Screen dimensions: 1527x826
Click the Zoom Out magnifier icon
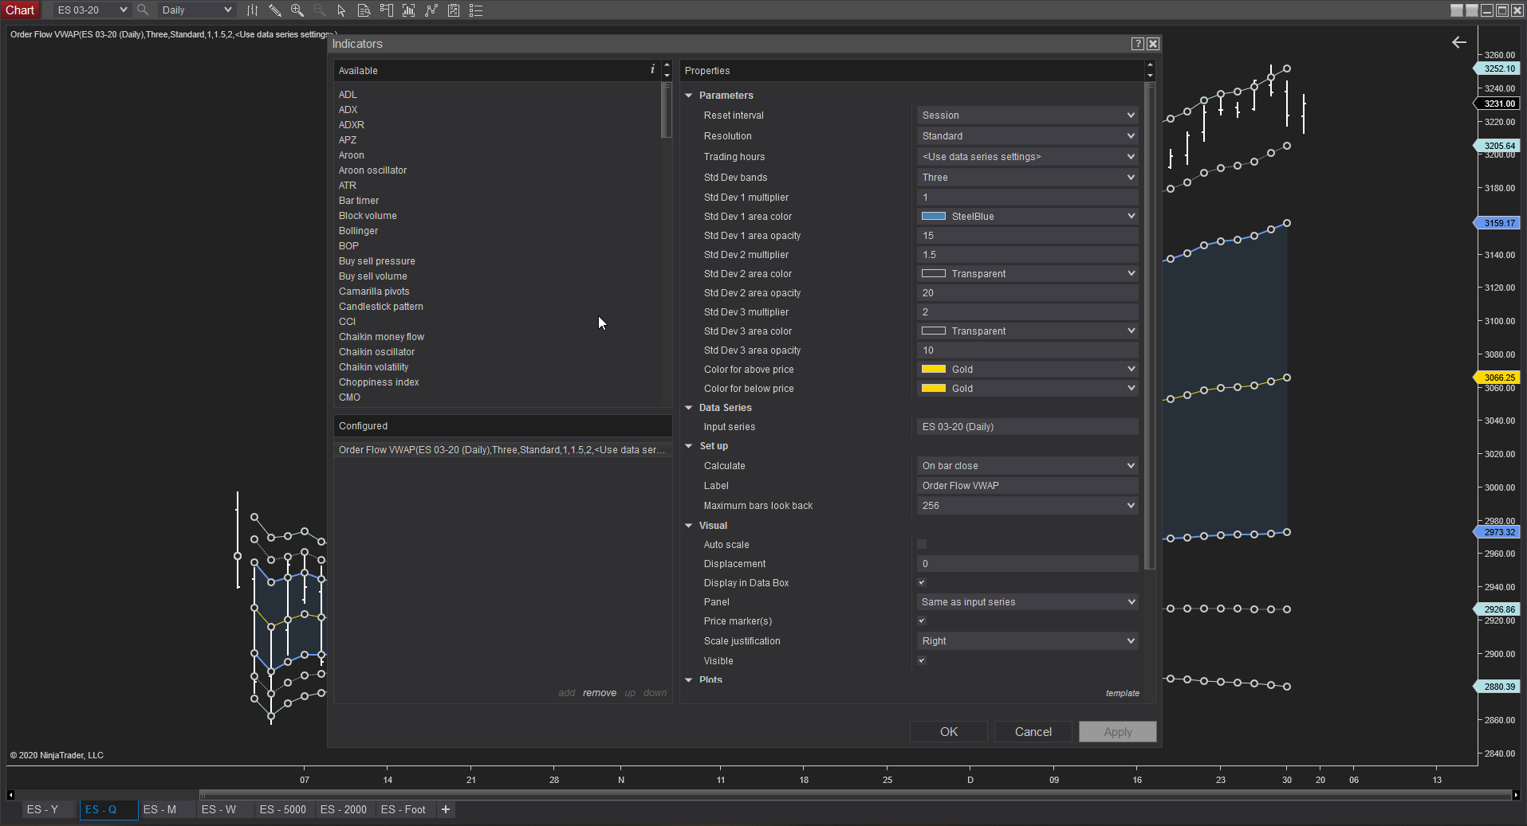[319, 10]
